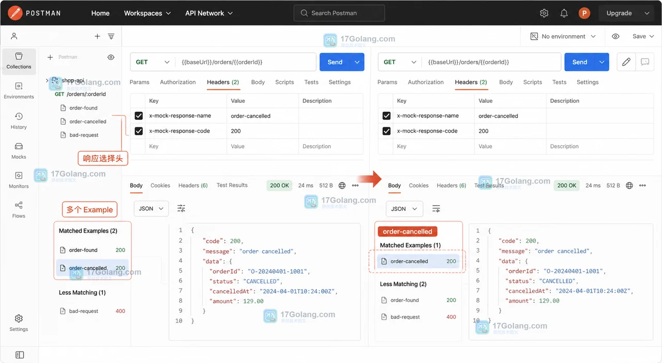Click the left response filter lines icon
The width and height of the screenshot is (662, 363).
182,208
